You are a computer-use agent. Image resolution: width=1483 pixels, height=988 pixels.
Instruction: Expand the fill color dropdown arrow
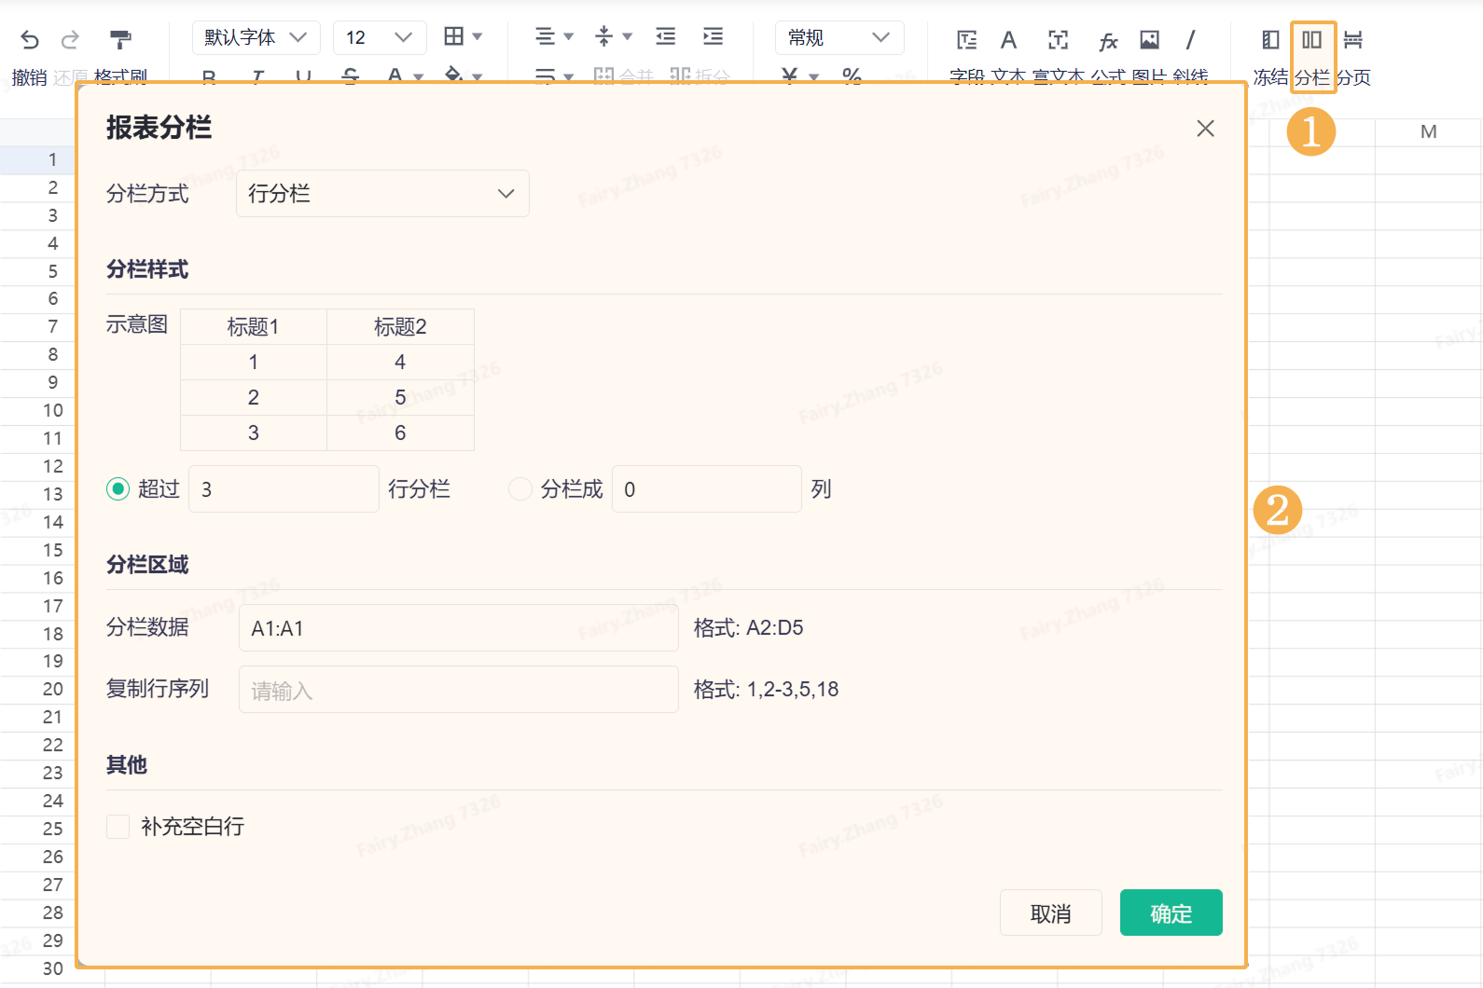point(477,76)
